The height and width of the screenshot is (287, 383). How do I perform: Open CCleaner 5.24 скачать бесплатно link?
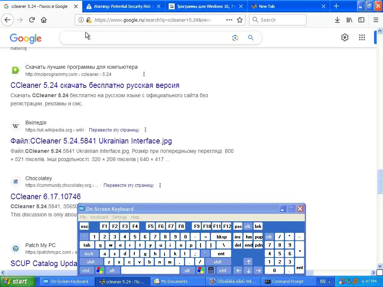(95, 85)
